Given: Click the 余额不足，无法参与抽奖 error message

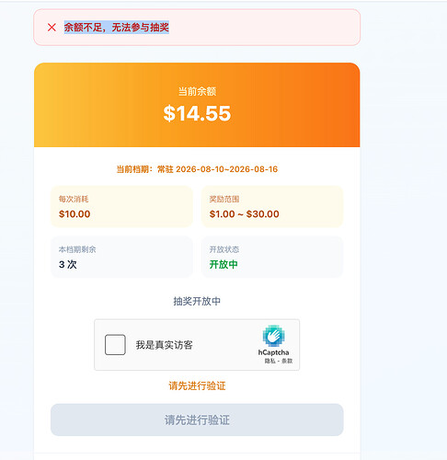Looking at the screenshot, I should (x=117, y=28).
